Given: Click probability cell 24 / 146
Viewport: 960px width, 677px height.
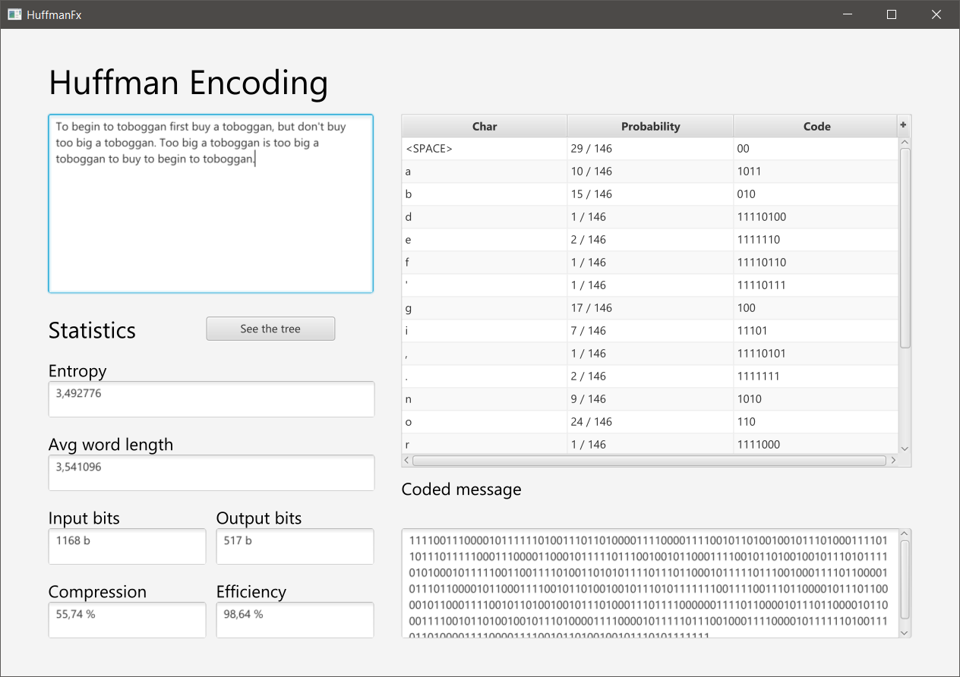Looking at the screenshot, I should [650, 422].
